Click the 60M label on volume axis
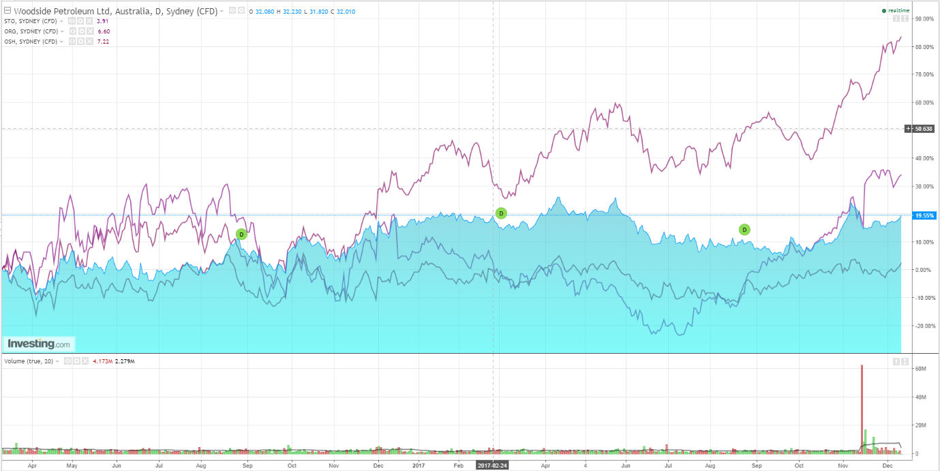 (920, 369)
